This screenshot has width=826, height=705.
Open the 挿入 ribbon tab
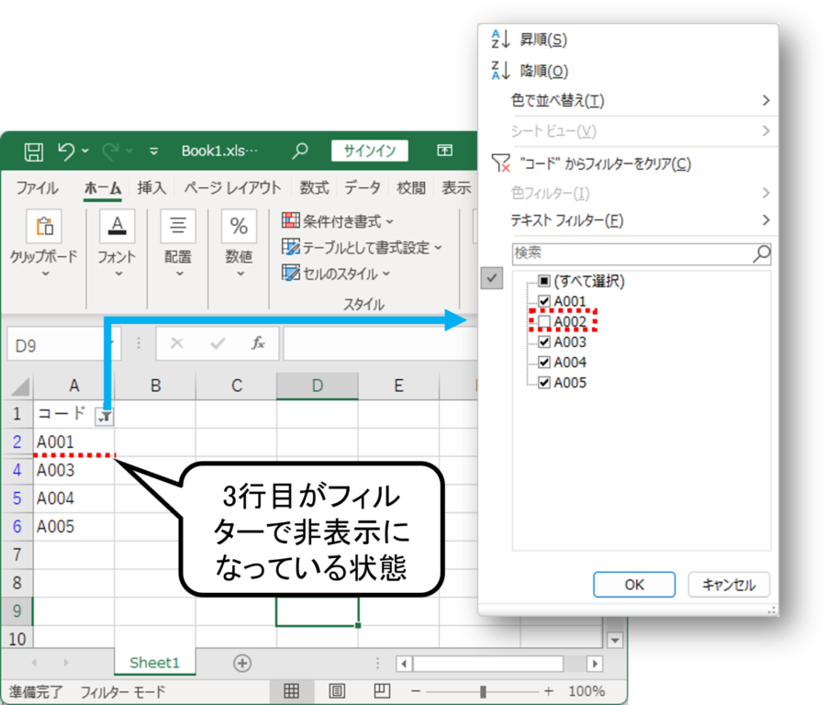pos(151,188)
